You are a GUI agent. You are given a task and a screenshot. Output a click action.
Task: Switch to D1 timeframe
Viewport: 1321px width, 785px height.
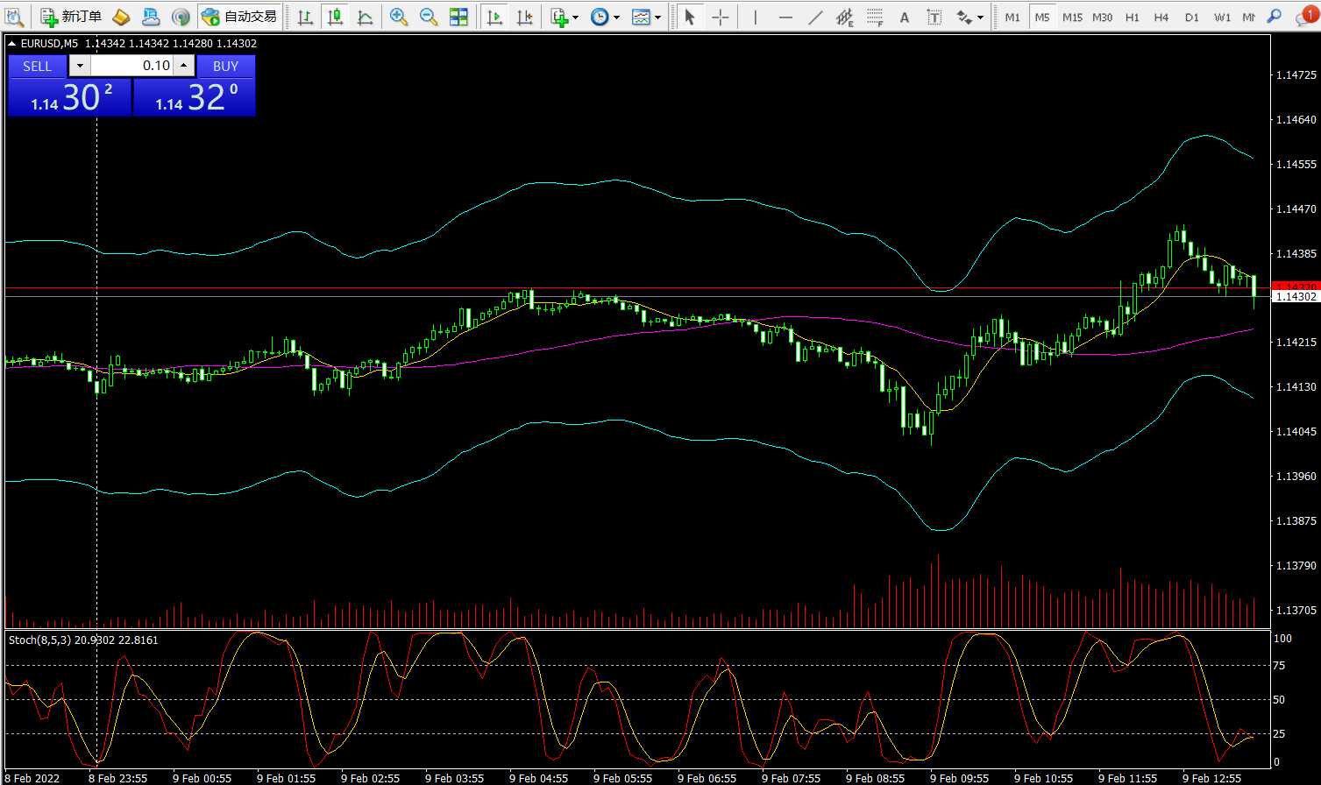(x=1192, y=17)
